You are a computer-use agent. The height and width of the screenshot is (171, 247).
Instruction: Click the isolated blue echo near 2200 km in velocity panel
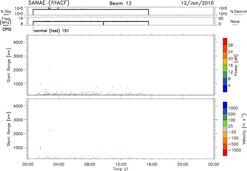50,131
